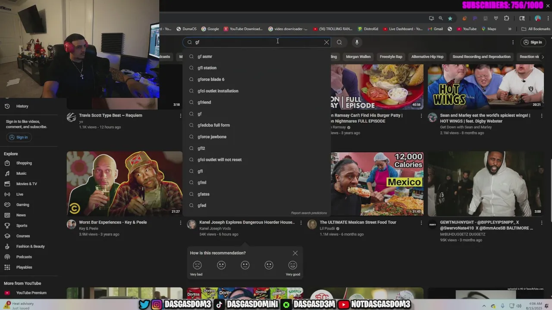Open the browser extensions puzzle icon
Viewport: 552px width, 310px height.
[x=507, y=19]
